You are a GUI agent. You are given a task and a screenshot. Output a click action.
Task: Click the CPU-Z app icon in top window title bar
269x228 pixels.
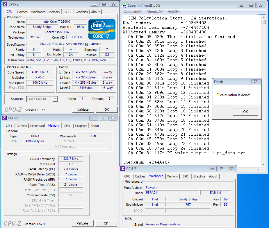pos(5,4)
